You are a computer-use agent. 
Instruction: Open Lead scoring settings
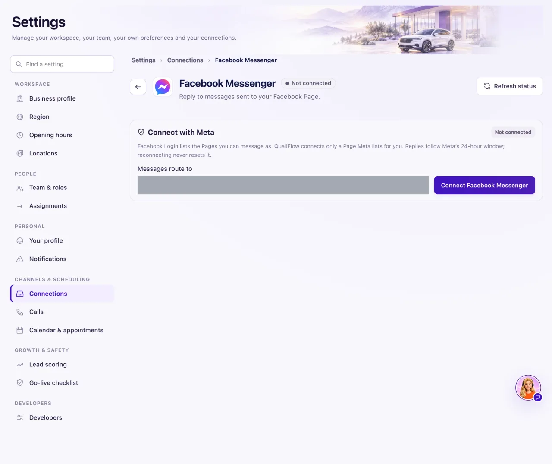(x=62, y=365)
